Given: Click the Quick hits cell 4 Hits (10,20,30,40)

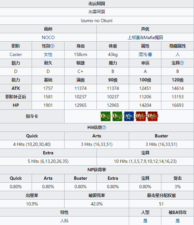Looking at the screenshot, I should pyautogui.click(x=32, y=144).
